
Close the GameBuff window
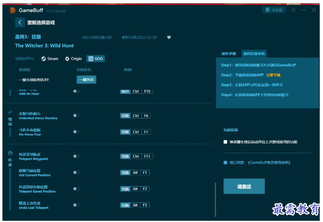coord(314,10)
